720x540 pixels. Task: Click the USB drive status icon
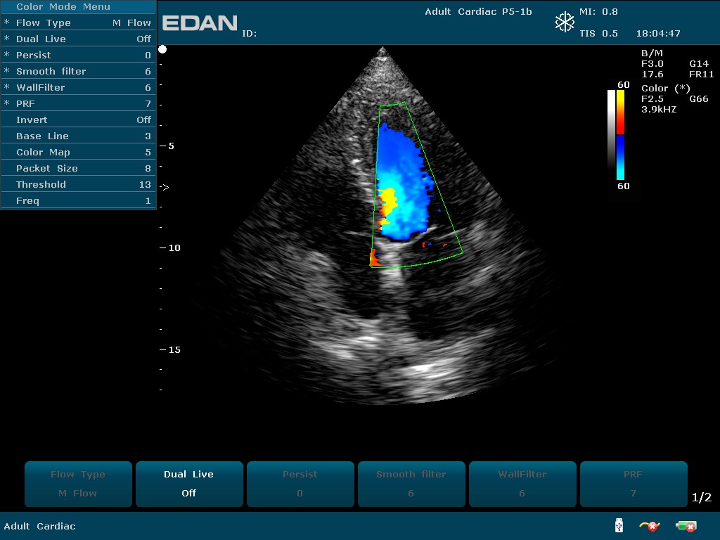(x=619, y=525)
